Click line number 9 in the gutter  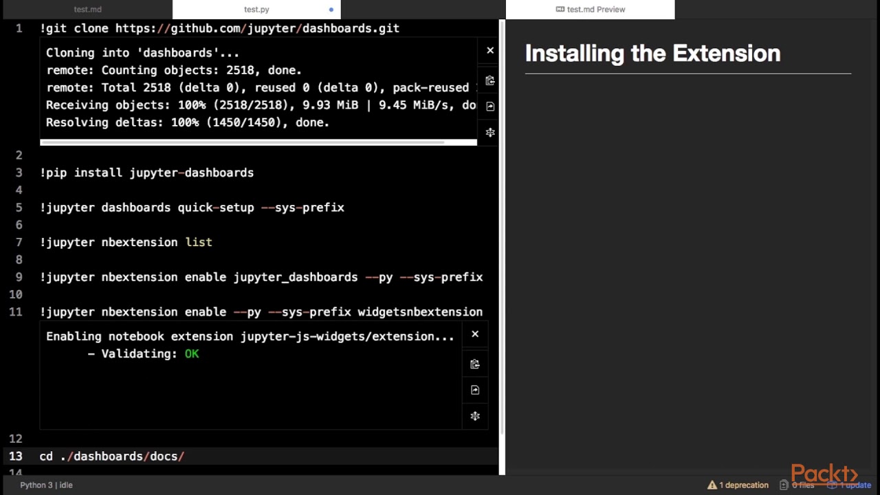pyautogui.click(x=19, y=277)
